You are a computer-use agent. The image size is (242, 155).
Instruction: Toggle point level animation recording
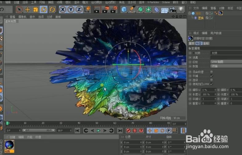[175, 130]
